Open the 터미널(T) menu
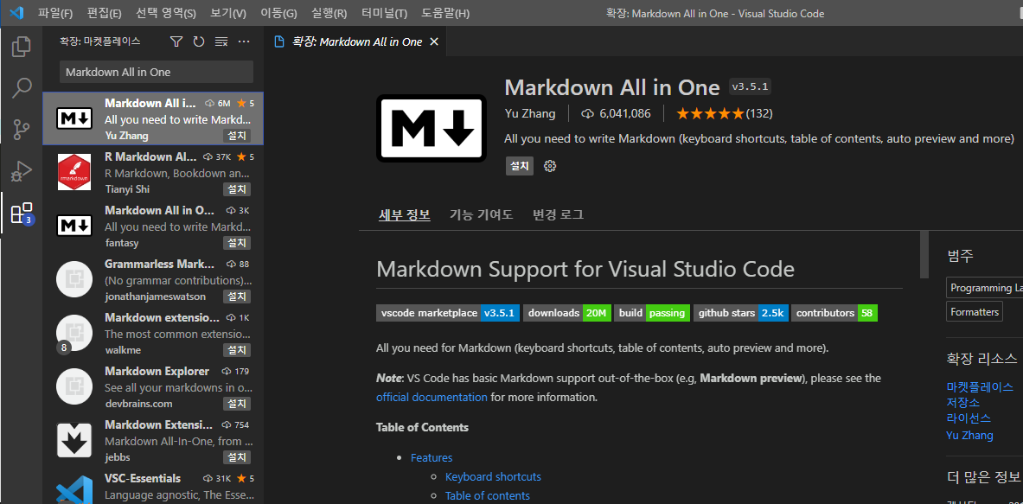 [x=384, y=13]
